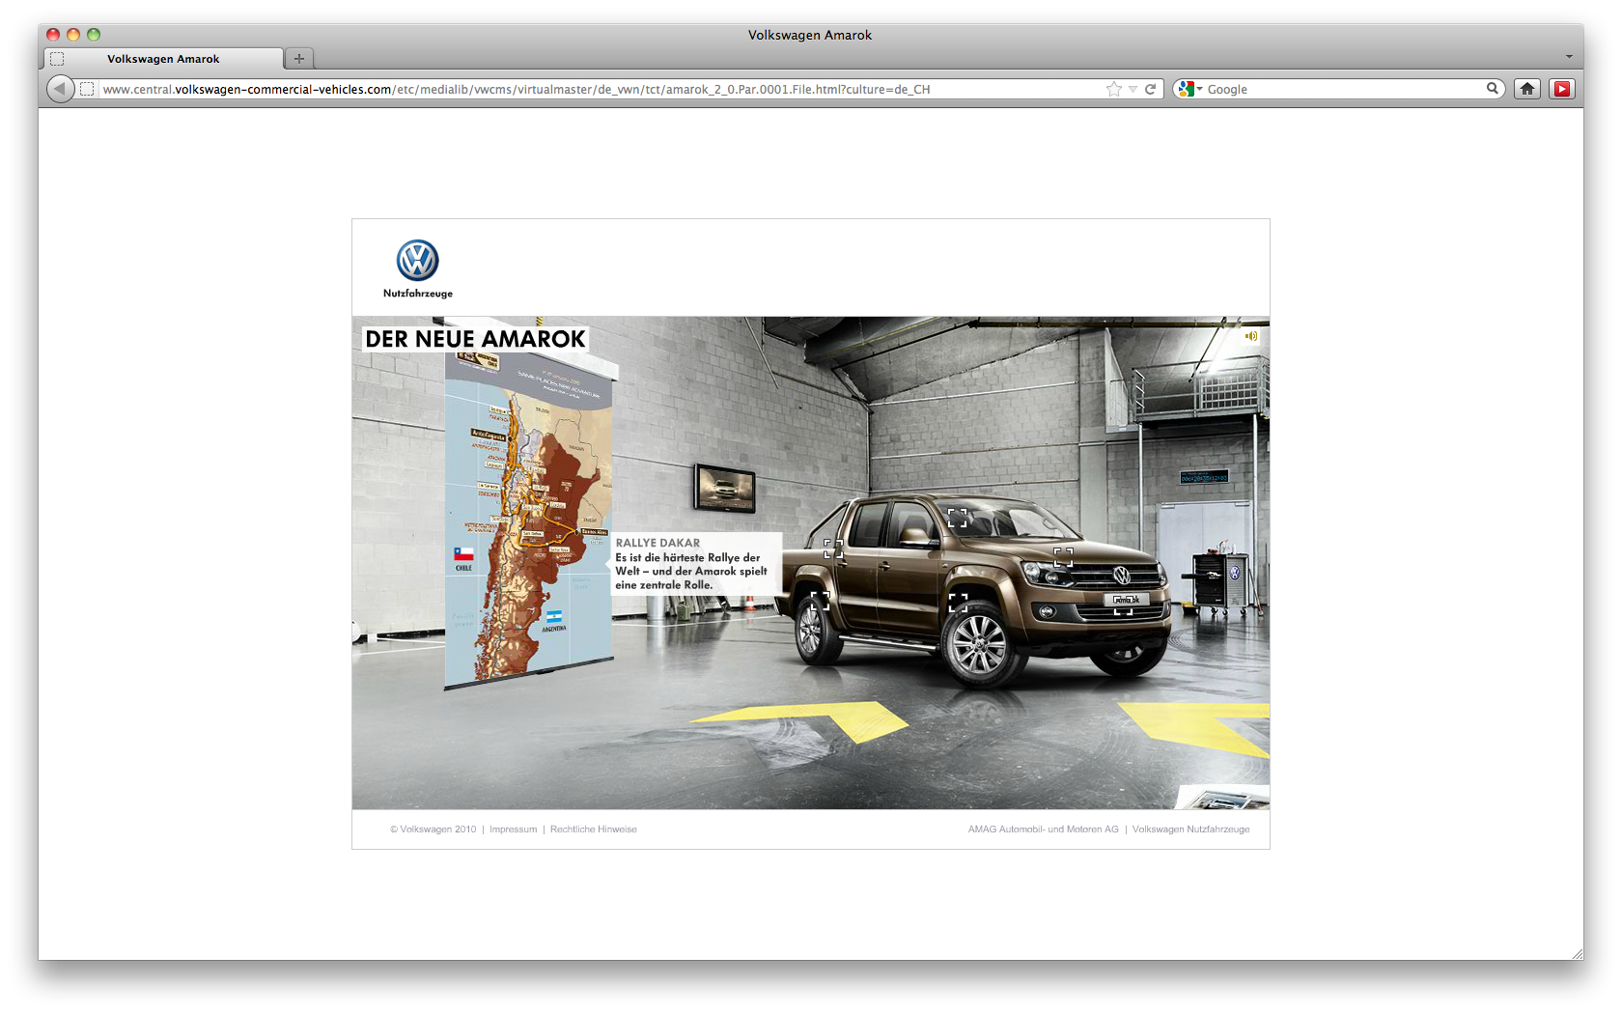Image resolution: width=1622 pixels, height=1013 pixels.
Task: Open the AMAG Automobil- und Motoren AG link
Action: coord(1043,830)
